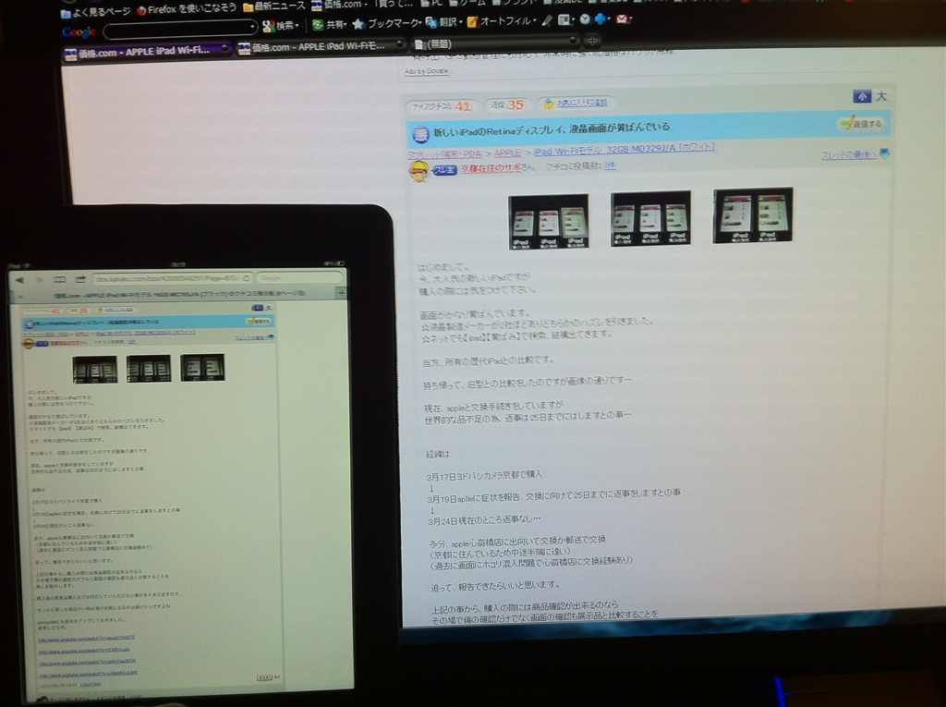Tap first thumbnail in iPad web page
The height and width of the screenshot is (707, 946).
(x=95, y=370)
